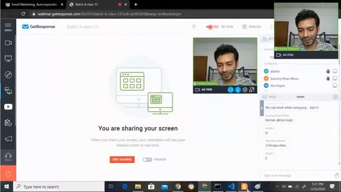The width and height of the screenshot is (341, 192).
Task: Click the raised hand icon for alamin
Action: pos(328,71)
